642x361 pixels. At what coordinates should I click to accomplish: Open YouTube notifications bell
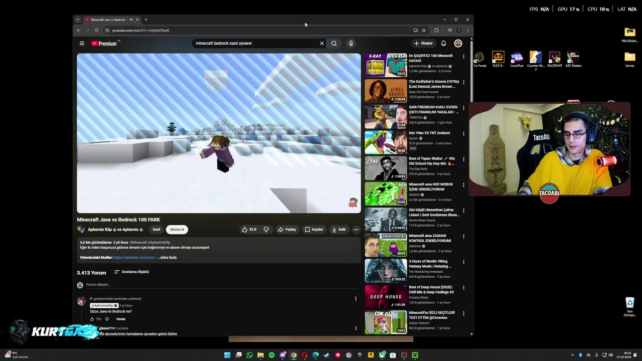click(x=443, y=44)
